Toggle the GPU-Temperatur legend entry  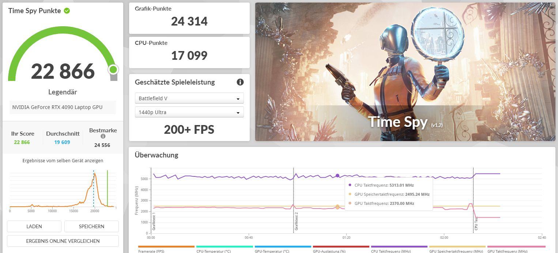coord(283,249)
